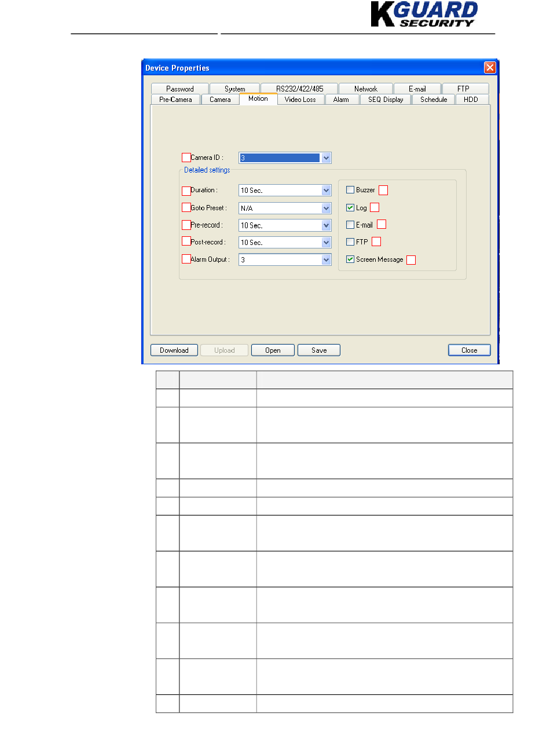This screenshot has height=739, width=550.
Task: Click the Save button
Action: (x=319, y=350)
